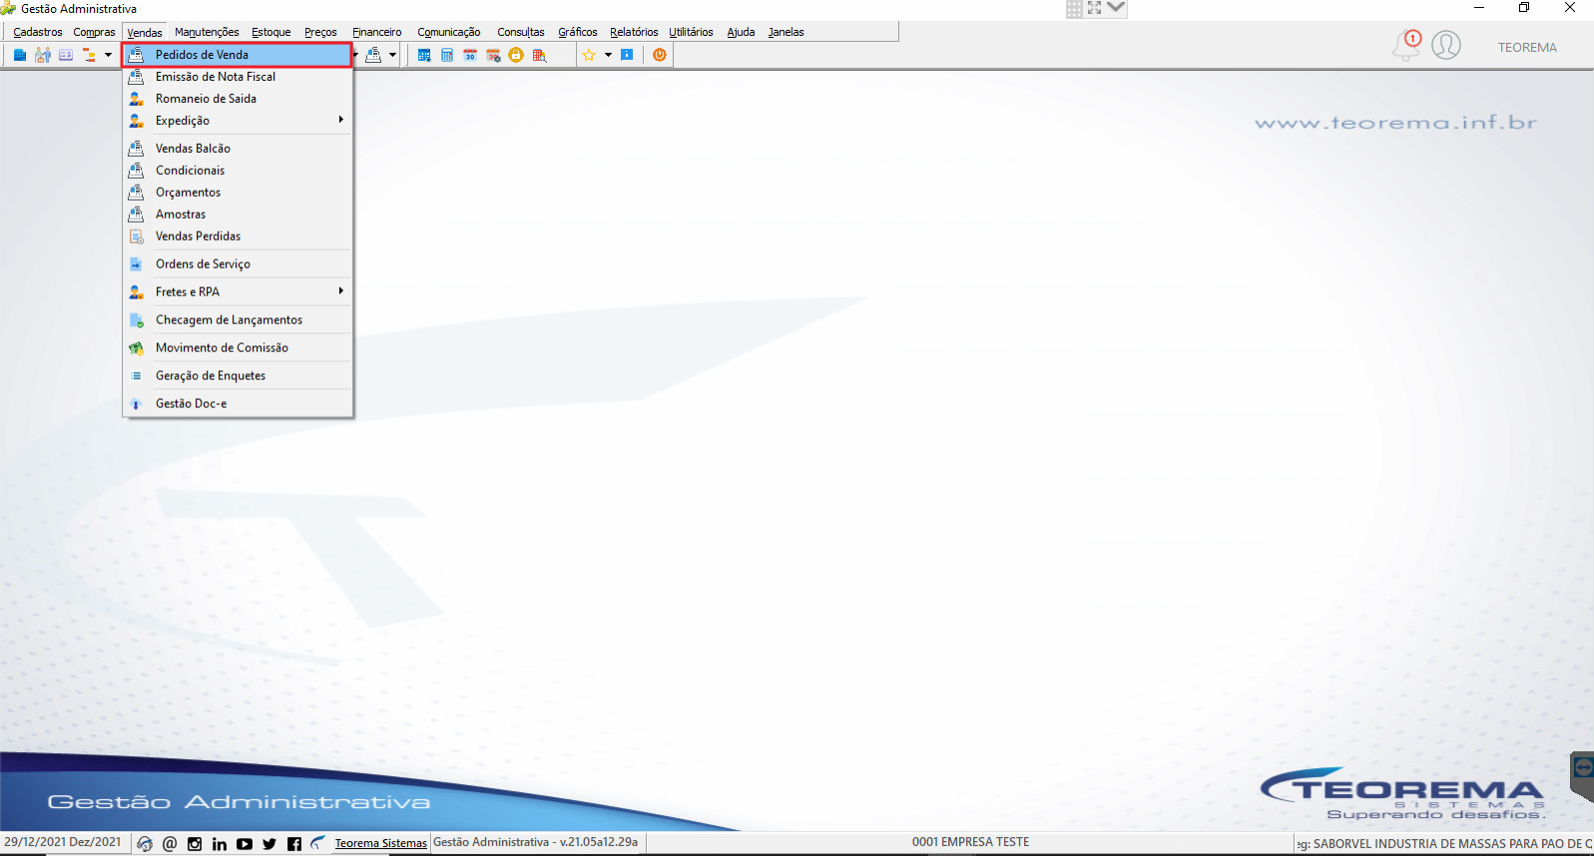The width and height of the screenshot is (1594, 856).
Task: Open the Preços menu
Action: [x=320, y=32]
